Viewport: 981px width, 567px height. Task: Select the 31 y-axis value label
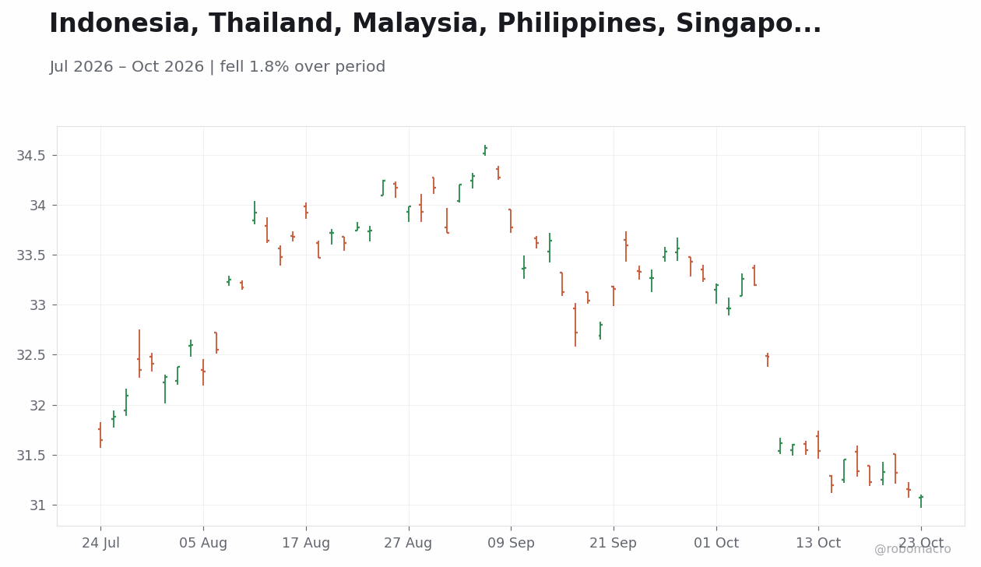[38, 505]
